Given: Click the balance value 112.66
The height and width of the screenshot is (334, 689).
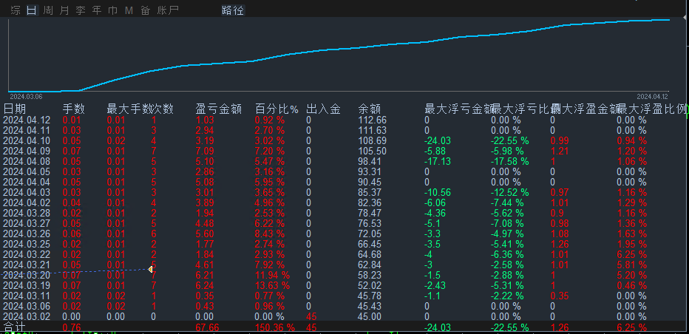Looking at the screenshot, I should (x=372, y=120).
